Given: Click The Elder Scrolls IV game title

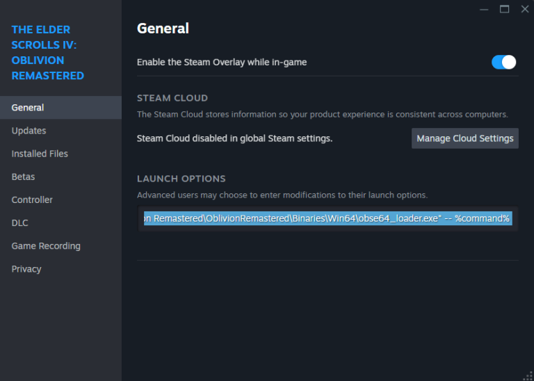Looking at the screenshot, I should [48, 53].
